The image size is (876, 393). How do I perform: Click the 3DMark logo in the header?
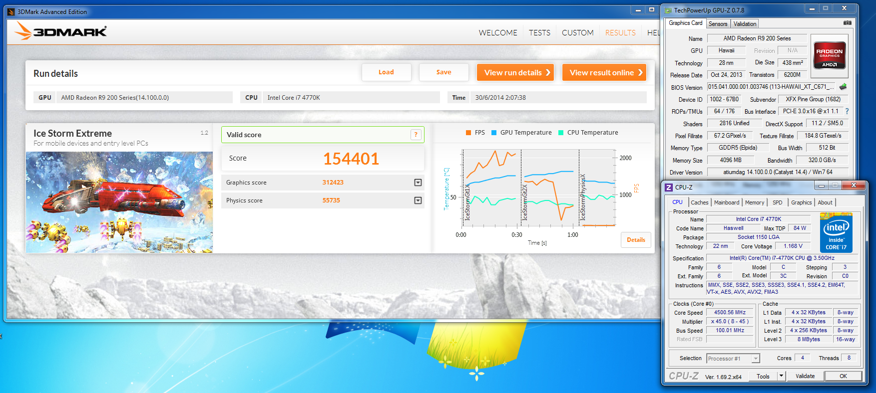coord(60,31)
